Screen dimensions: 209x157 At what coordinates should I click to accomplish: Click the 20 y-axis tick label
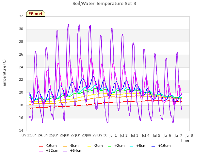[x=21, y=92]
